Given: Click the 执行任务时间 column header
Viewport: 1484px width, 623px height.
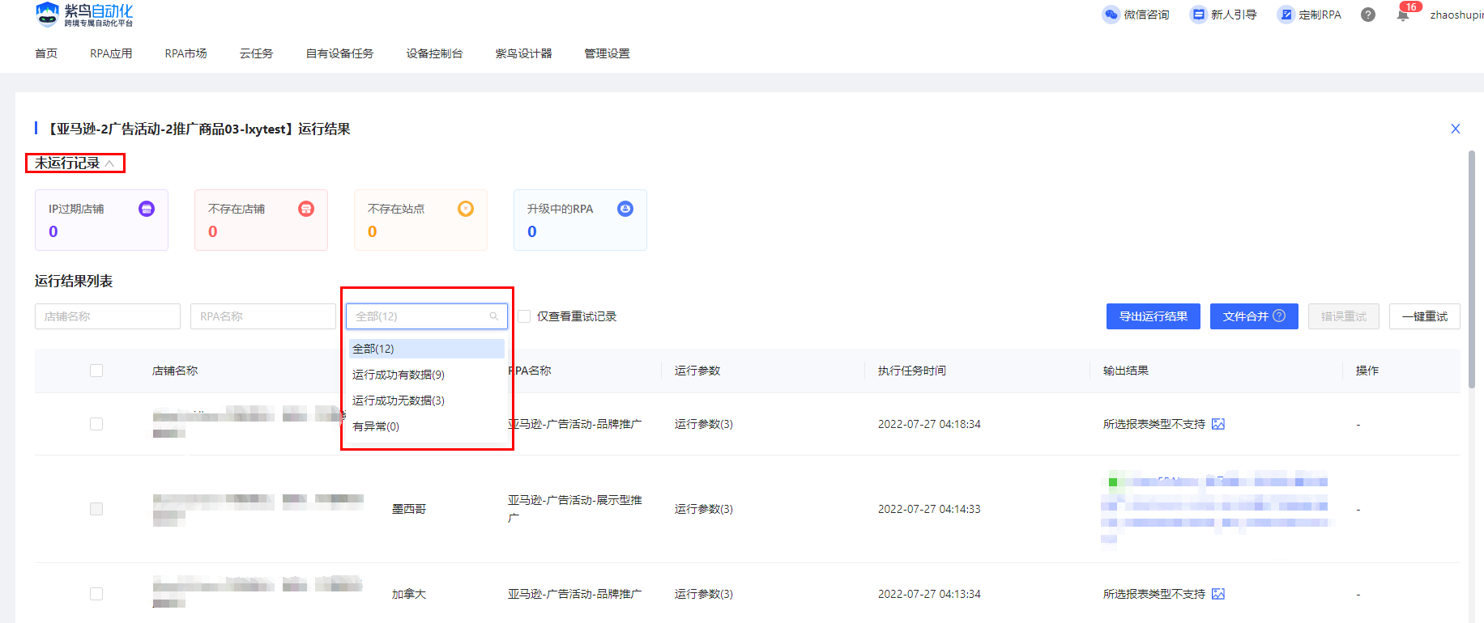Looking at the screenshot, I should click(912, 371).
